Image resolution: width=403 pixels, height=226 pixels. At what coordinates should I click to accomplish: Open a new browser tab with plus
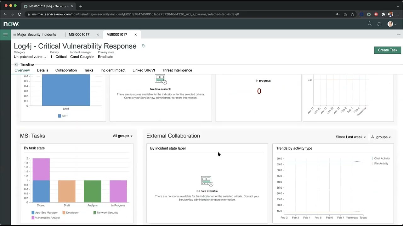click(x=81, y=6)
